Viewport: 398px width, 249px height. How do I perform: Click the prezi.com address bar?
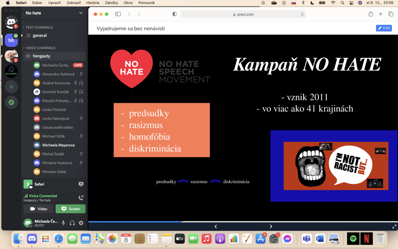point(243,14)
